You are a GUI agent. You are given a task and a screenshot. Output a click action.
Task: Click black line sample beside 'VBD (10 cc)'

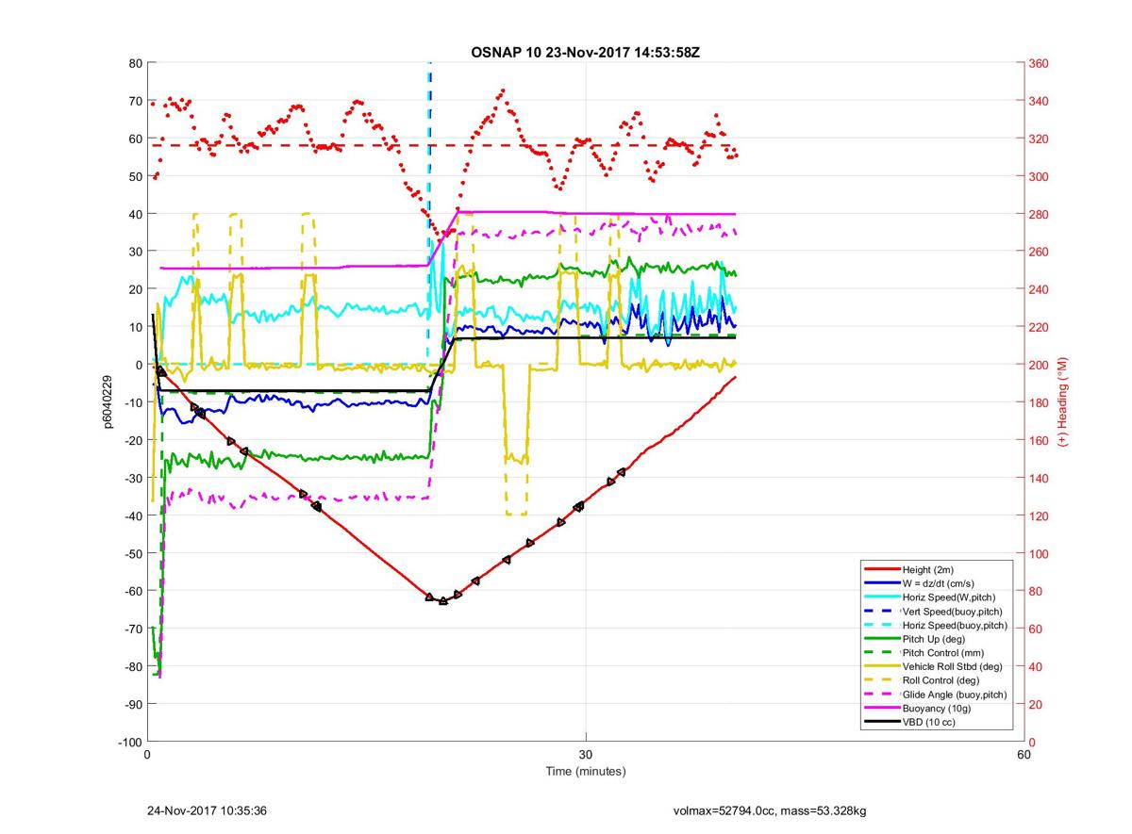click(x=881, y=722)
